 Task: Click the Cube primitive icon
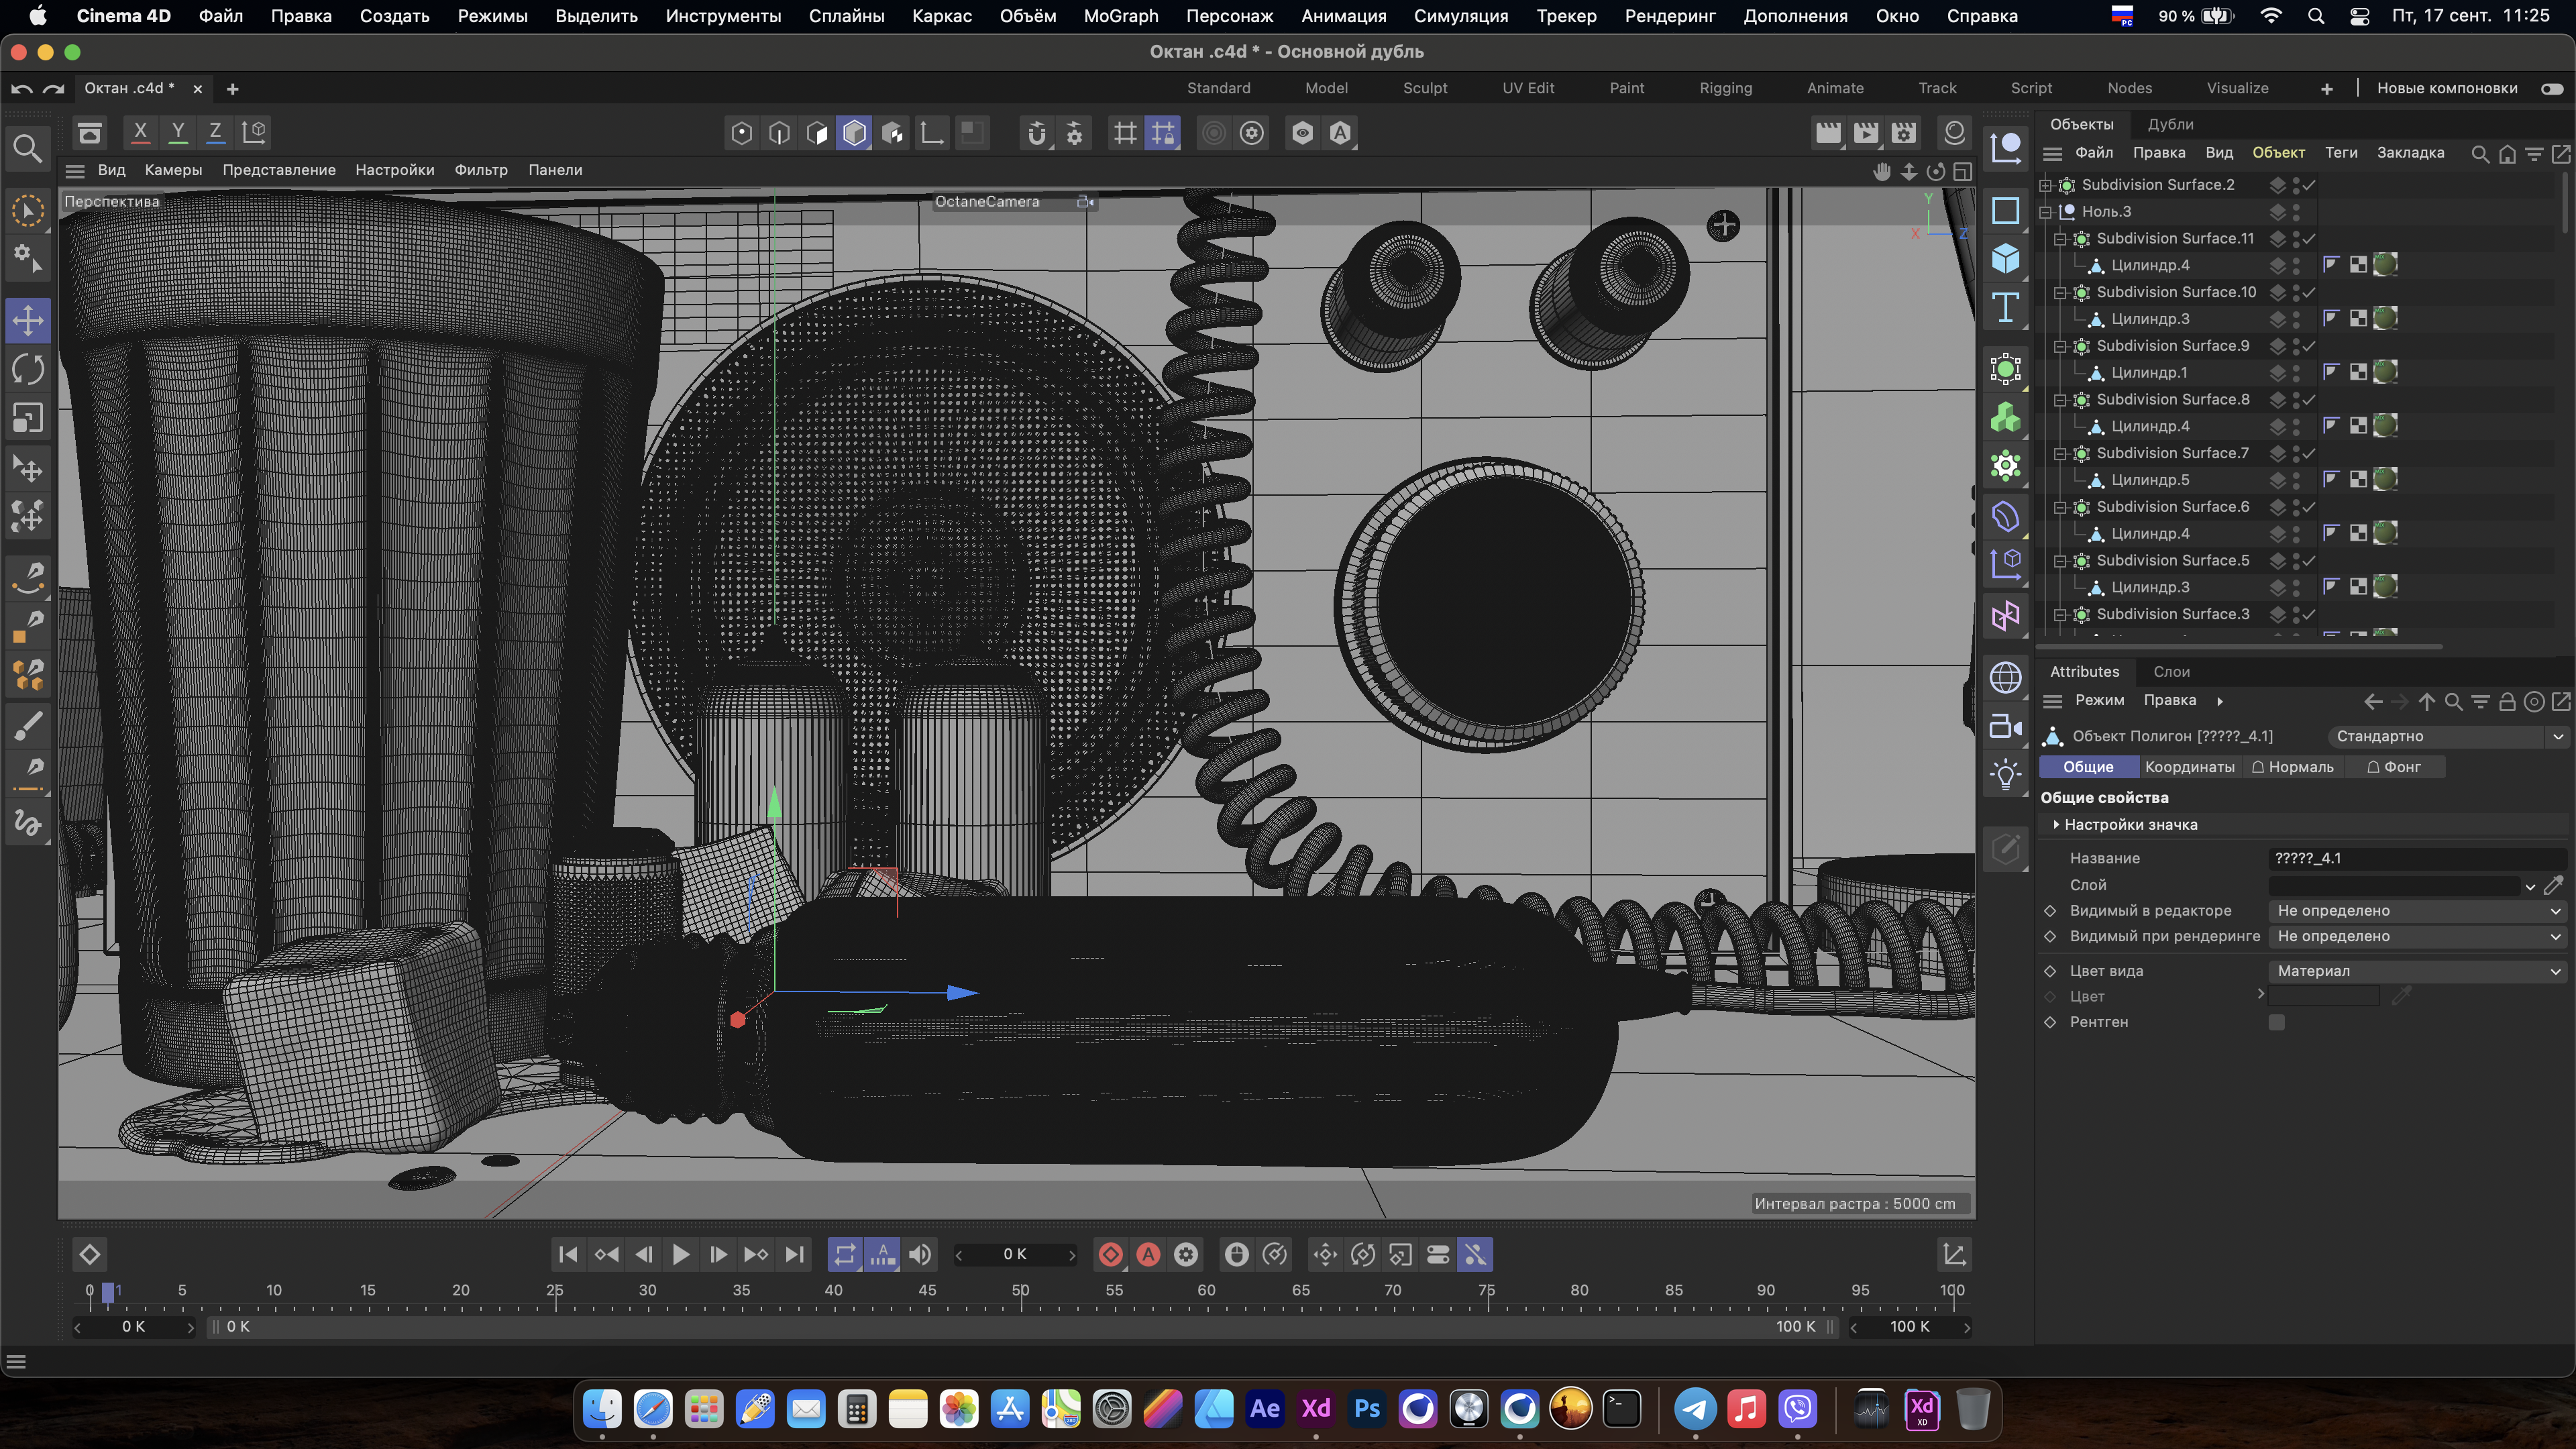[2005, 259]
